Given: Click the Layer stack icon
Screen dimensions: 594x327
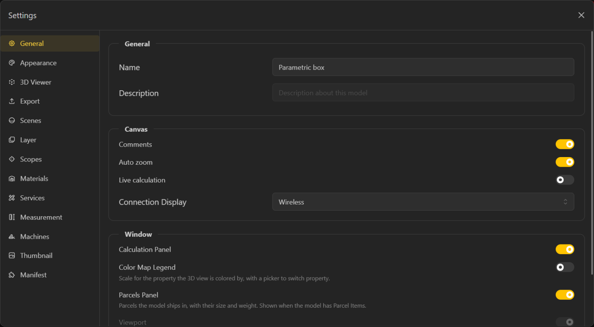Looking at the screenshot, I should [12, 140].
